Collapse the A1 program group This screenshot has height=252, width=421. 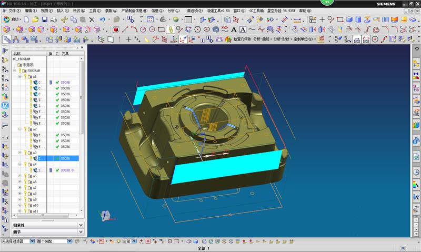point(20,76)
